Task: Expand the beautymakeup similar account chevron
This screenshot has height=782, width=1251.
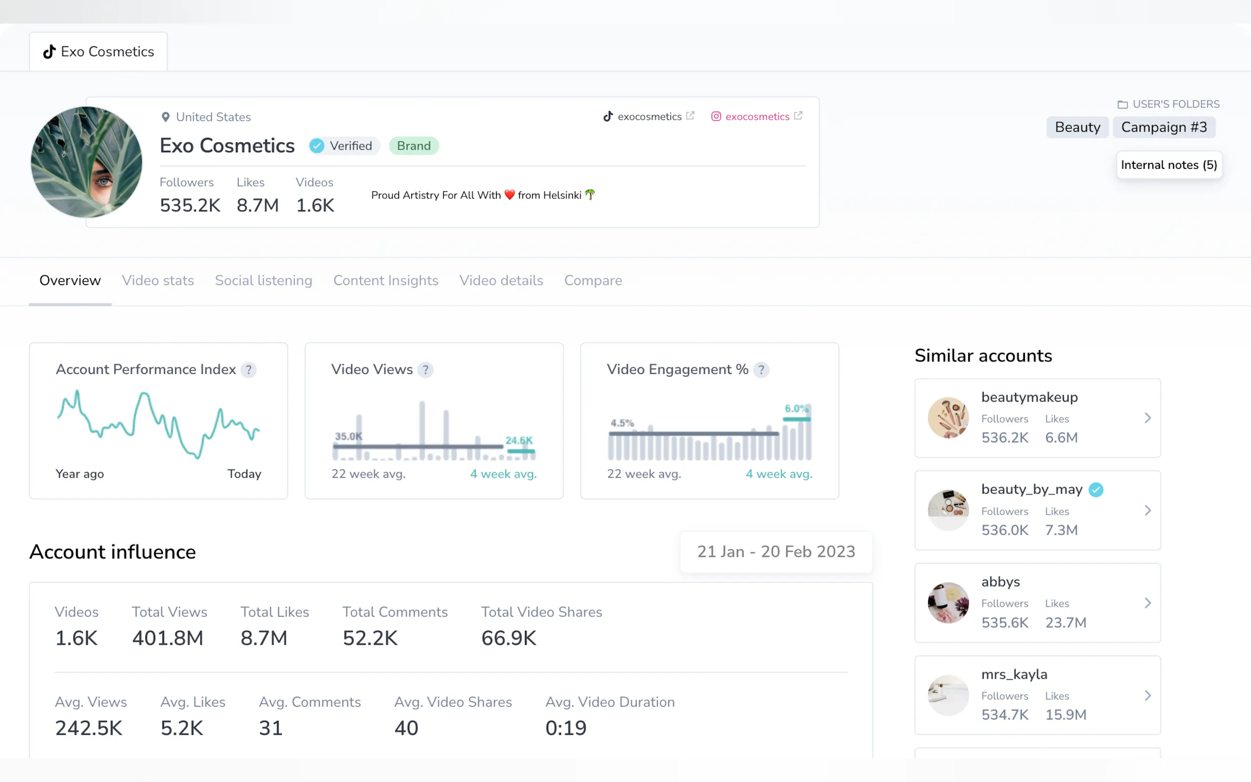Action: 1147,418
